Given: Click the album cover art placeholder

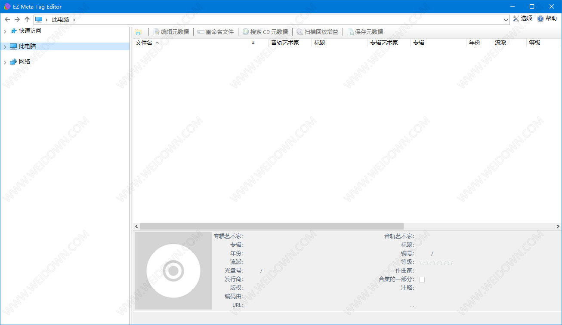Looking at the screenshot, I should click(x=173, y=271).
